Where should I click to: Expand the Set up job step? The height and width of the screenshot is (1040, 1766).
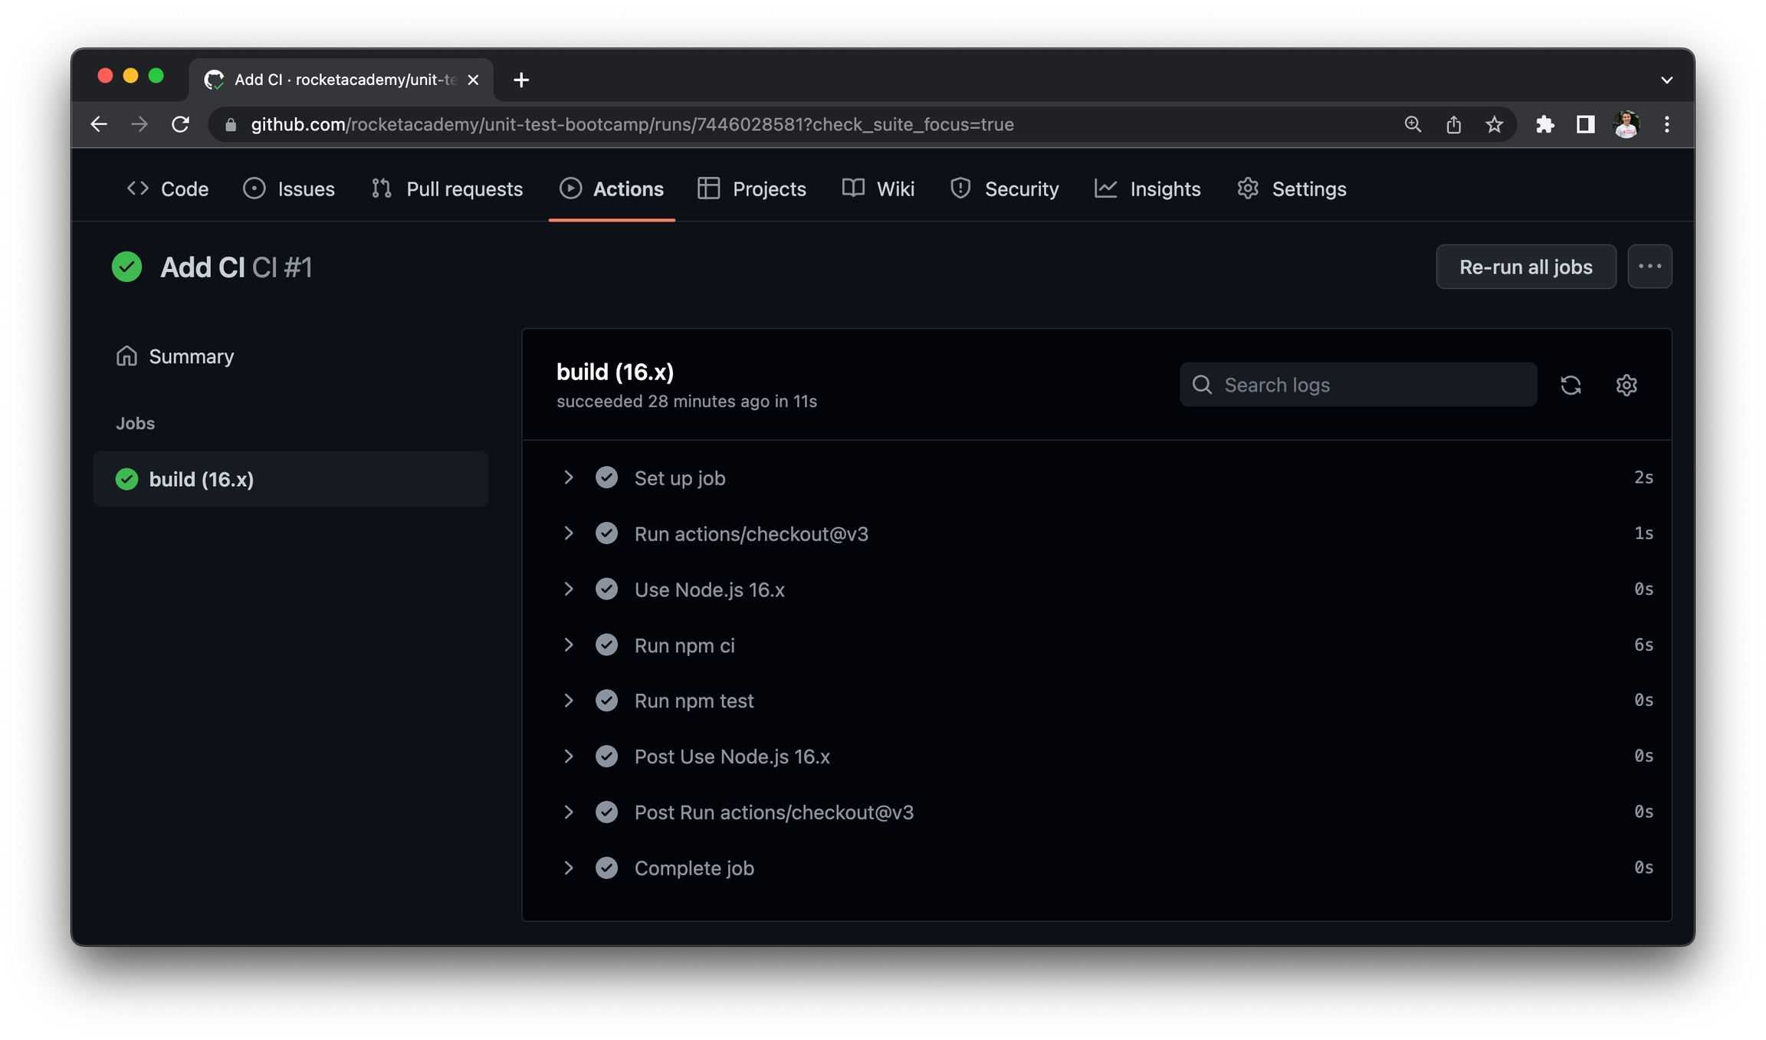568,477
